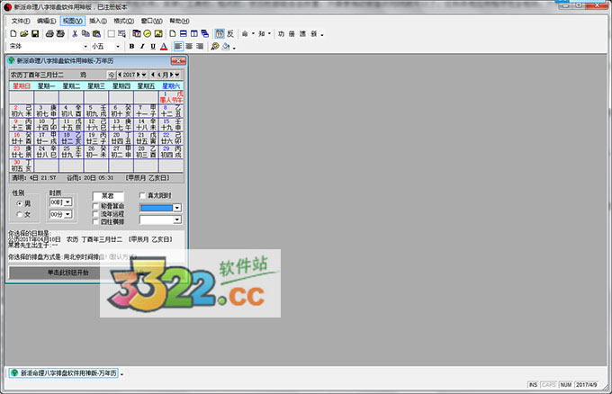
Task: Open the 窗口(W) menu
Action: [x=152, y=21]
